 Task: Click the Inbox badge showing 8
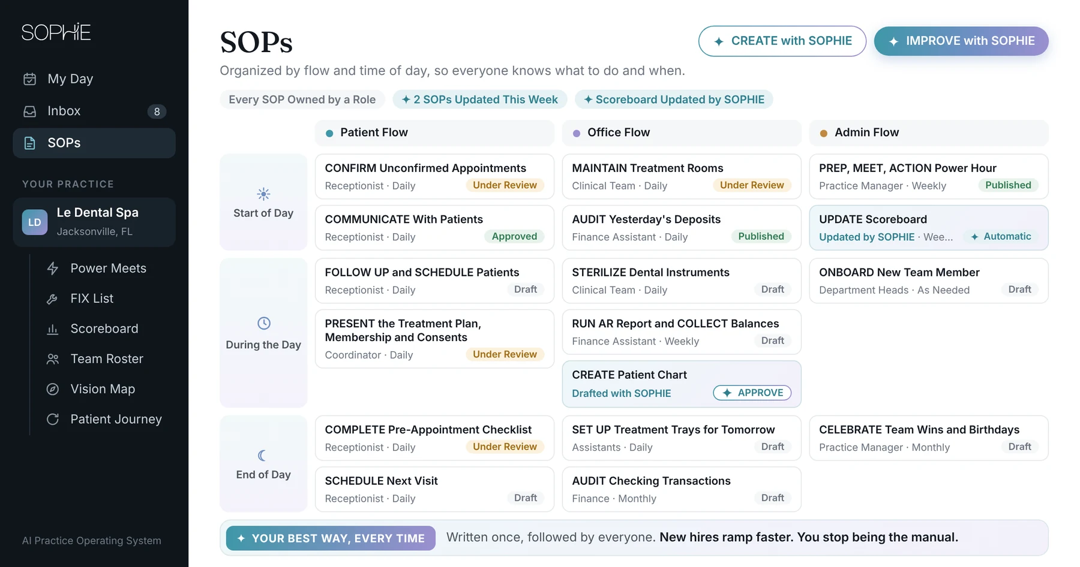(157, 111)
